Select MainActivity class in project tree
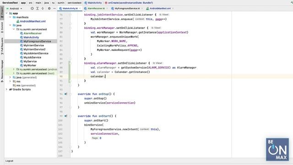Screen dimensions: 293x165 click(x=31, y=37)
